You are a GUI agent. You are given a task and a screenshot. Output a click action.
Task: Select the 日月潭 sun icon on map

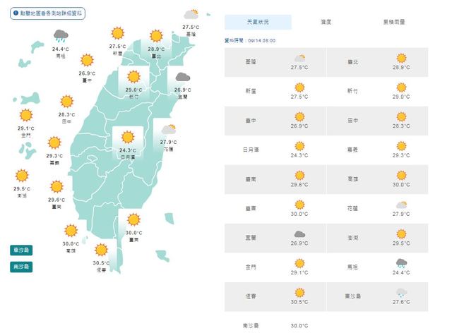pos(128,137)
